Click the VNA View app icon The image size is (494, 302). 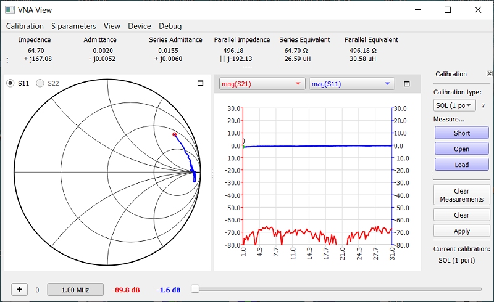10,10
